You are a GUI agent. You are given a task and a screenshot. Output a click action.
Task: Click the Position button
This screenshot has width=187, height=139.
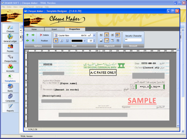point(44,41)
